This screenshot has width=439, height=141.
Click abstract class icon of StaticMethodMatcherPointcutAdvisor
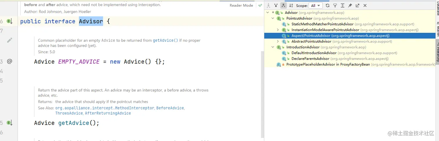point(284,24)
